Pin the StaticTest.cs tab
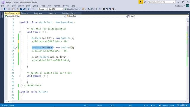Viewport: 190px width, 107px height. tap(17, 13)
